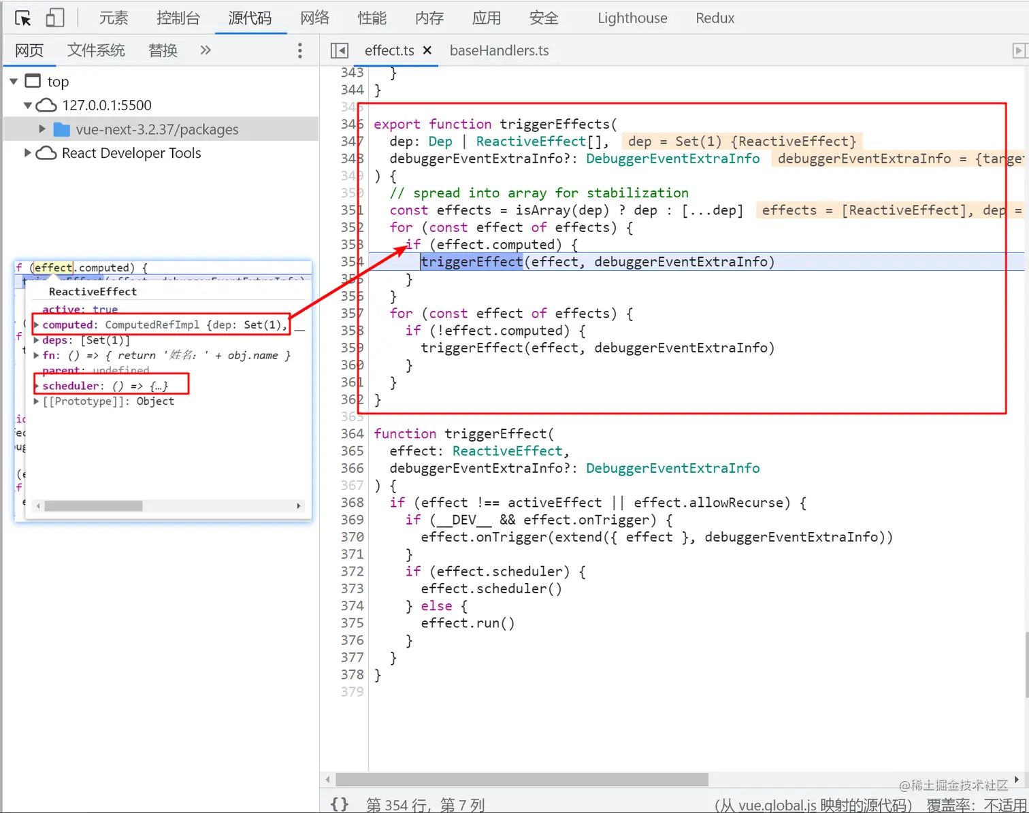Click 'effect.scheduler()' on line 373

[x=491, y=588]
